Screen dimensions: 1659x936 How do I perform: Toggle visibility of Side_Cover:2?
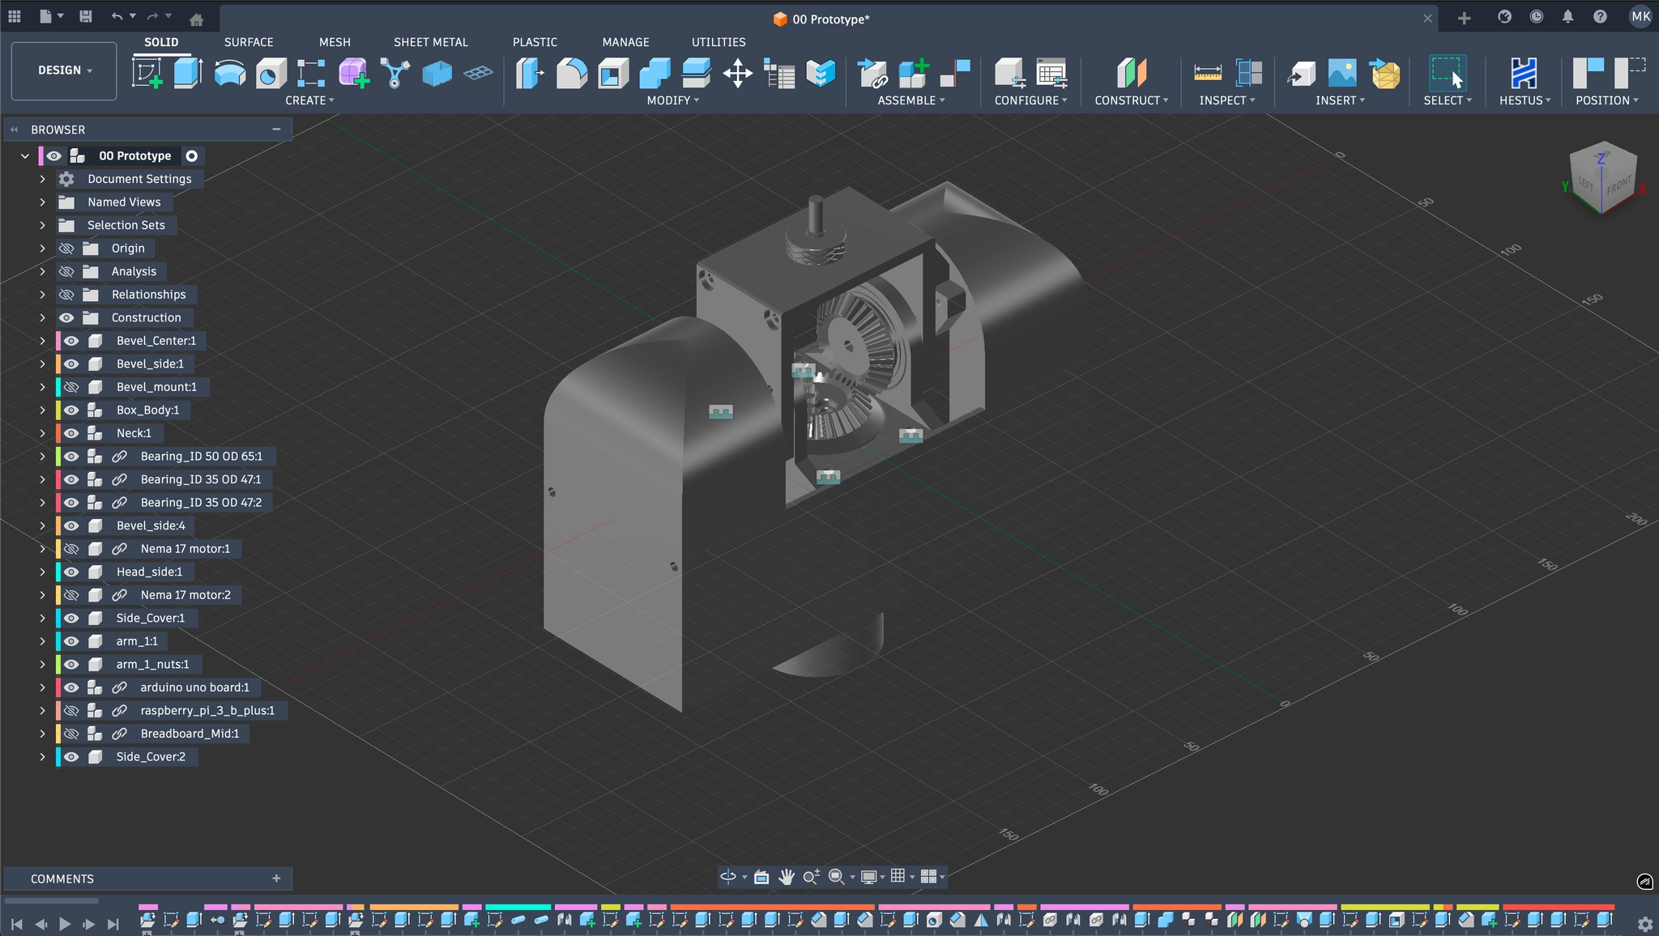click(71, 757)
